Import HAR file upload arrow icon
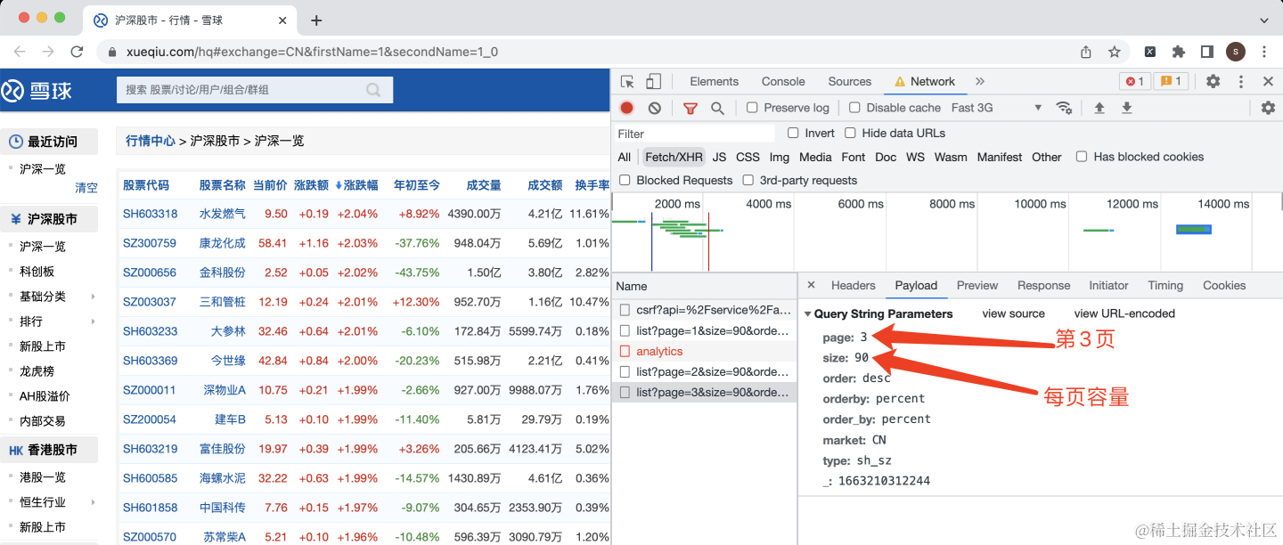Viewport: 1283px width, 545px height. tap(1099, 108)
